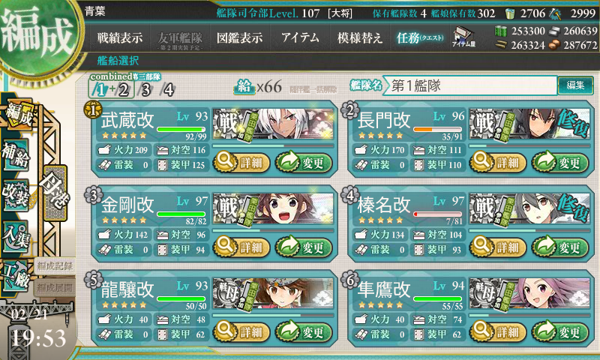Return to 母港 home port icon

point(55,193)
